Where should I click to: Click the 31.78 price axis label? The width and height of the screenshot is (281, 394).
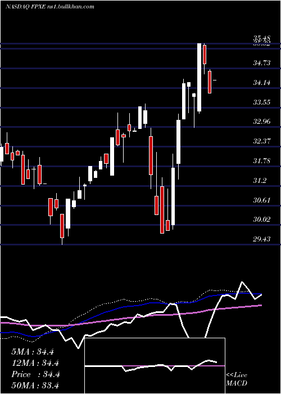[x=262, y=160]
